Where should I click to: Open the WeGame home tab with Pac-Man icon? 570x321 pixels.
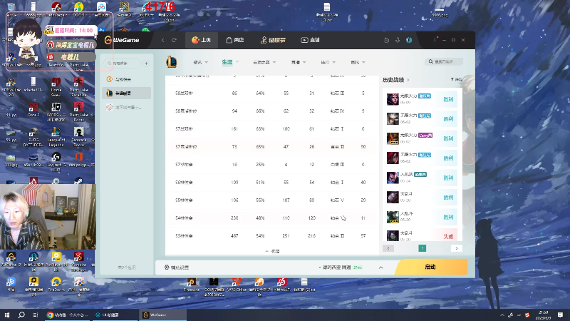pos(202,40)
